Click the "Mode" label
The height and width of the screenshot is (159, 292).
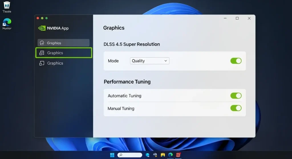[x=113, y=61]
